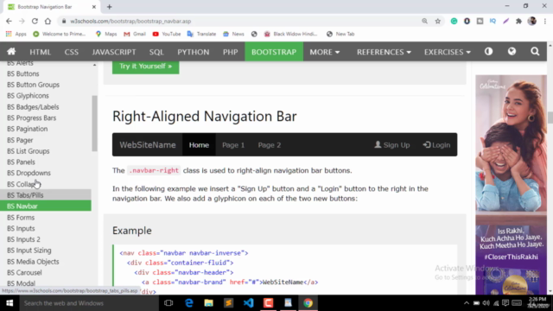Click the Try it Yourself button
This screenshot has height=311, width=553.
[146, 67]
